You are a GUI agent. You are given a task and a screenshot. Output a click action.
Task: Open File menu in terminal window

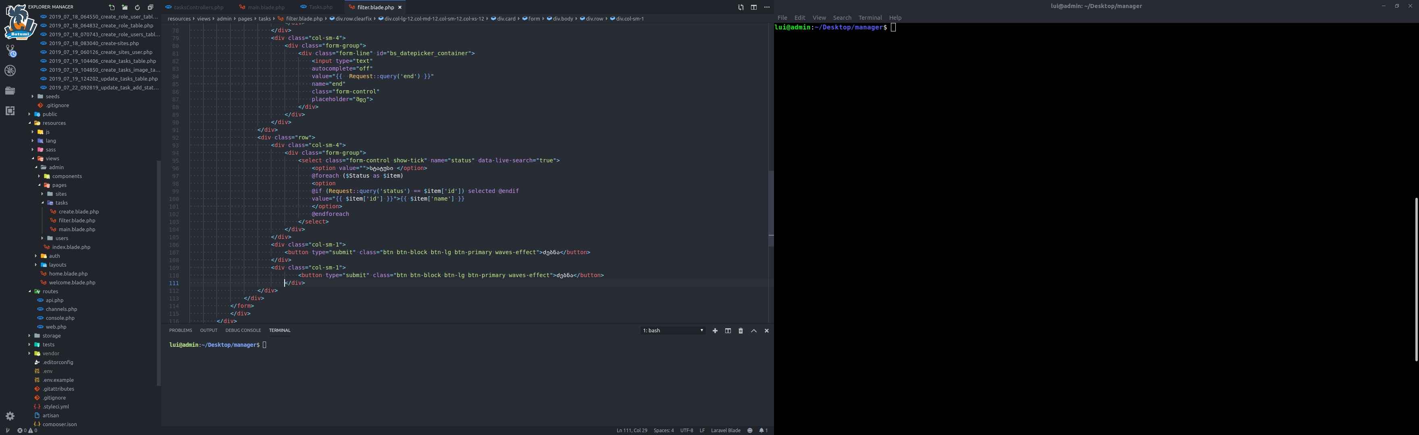click(782, 18)
